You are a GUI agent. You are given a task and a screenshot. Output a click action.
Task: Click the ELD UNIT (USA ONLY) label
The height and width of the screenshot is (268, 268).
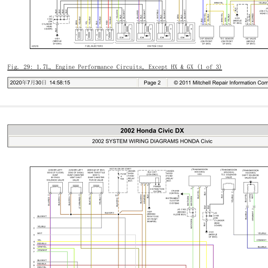[152, 173]
